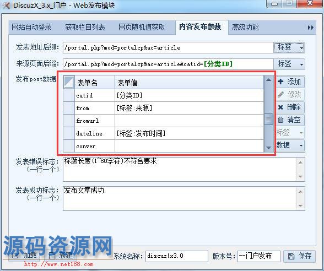Click the app icon in the title bar
The width and height of the screenshot is (324, 271).
pyautogui.click(x=6, y=5)
